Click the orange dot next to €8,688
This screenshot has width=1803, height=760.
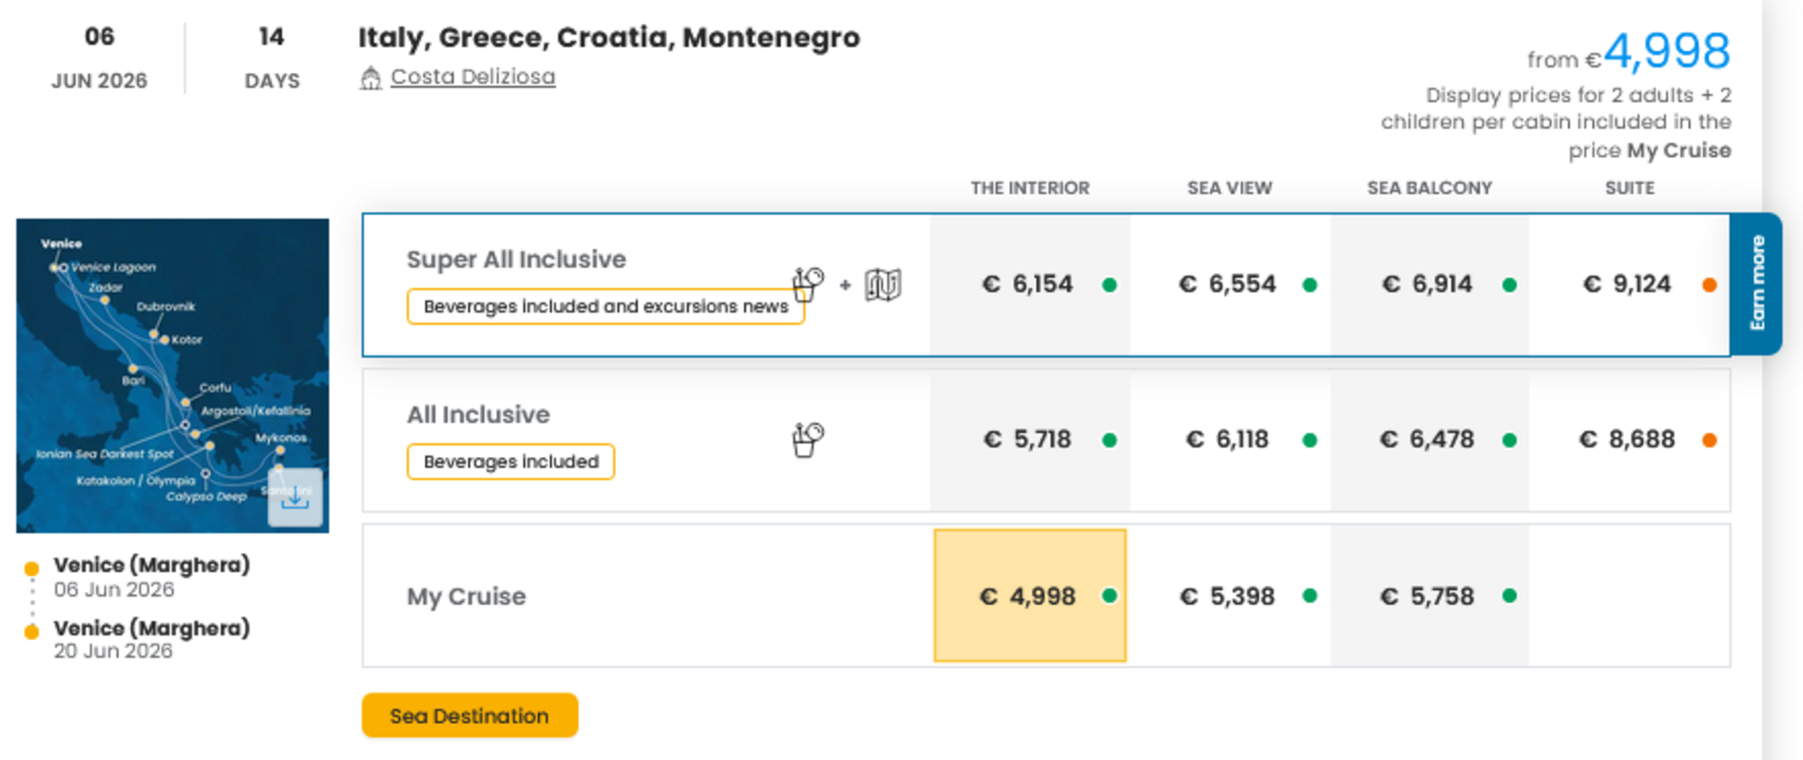1709,440
